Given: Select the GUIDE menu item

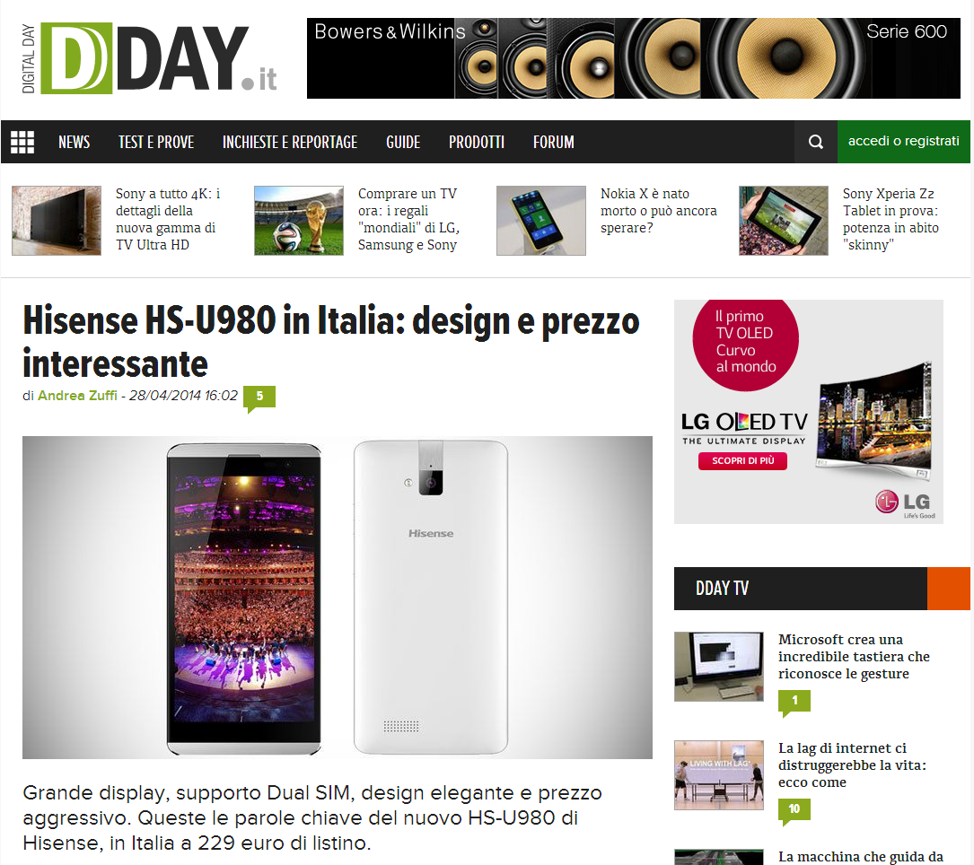Looking at the screenshot, I should click(x=403, y=142).
